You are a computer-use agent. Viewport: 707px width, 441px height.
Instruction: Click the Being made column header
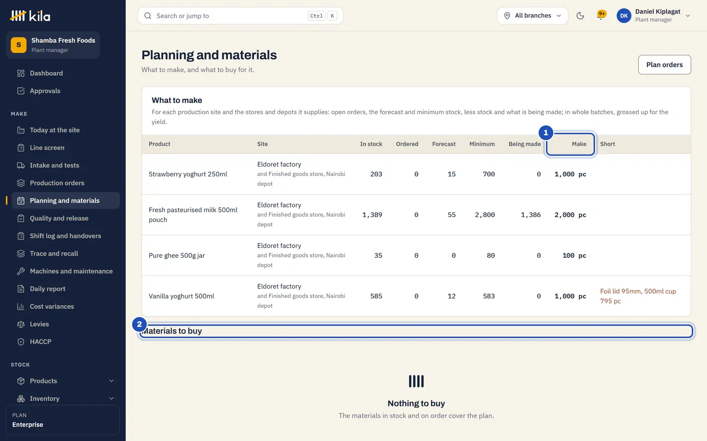pos(524,144)
